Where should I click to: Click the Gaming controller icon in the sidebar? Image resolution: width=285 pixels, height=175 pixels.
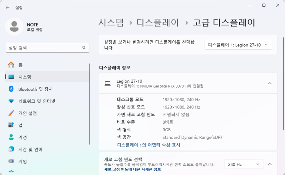pos(11,161)
